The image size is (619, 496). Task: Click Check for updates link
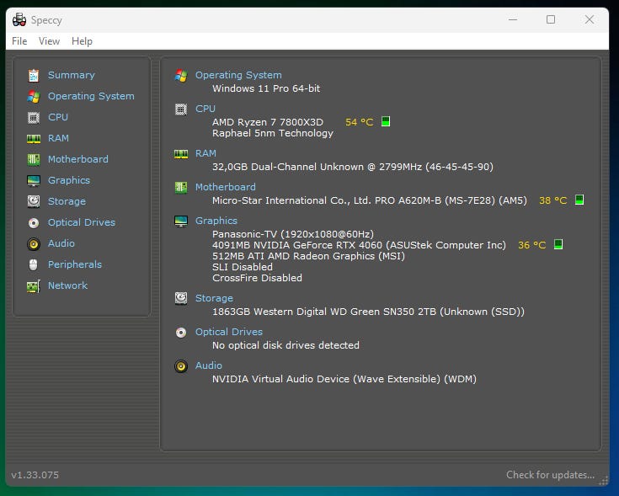click(550, 475)
